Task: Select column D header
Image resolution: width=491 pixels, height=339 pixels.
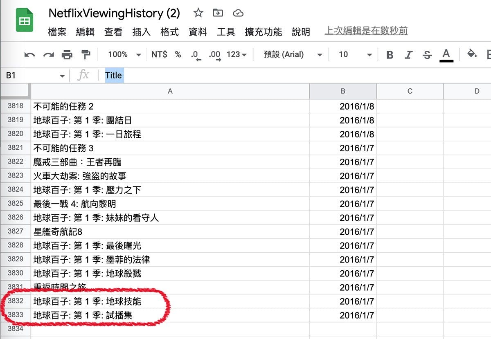Action: [468, 91]
